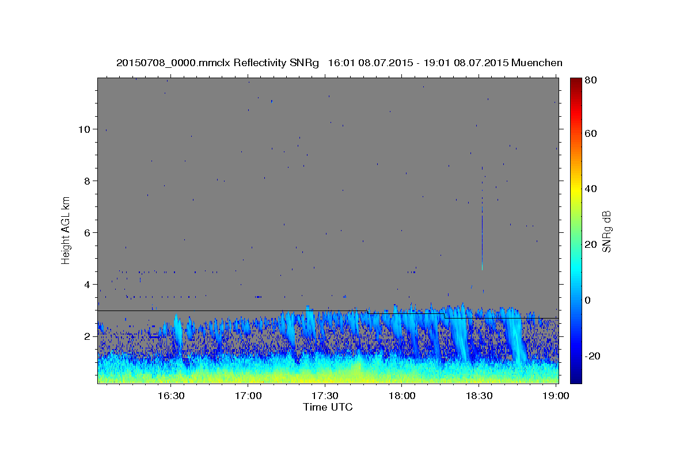691x460 pixels.
Task: Click the 18:00 time tick label
Action: point(402,396)
